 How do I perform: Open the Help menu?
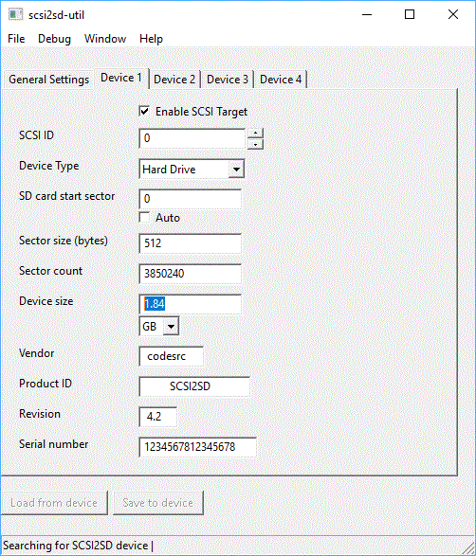tap(151, 38)
